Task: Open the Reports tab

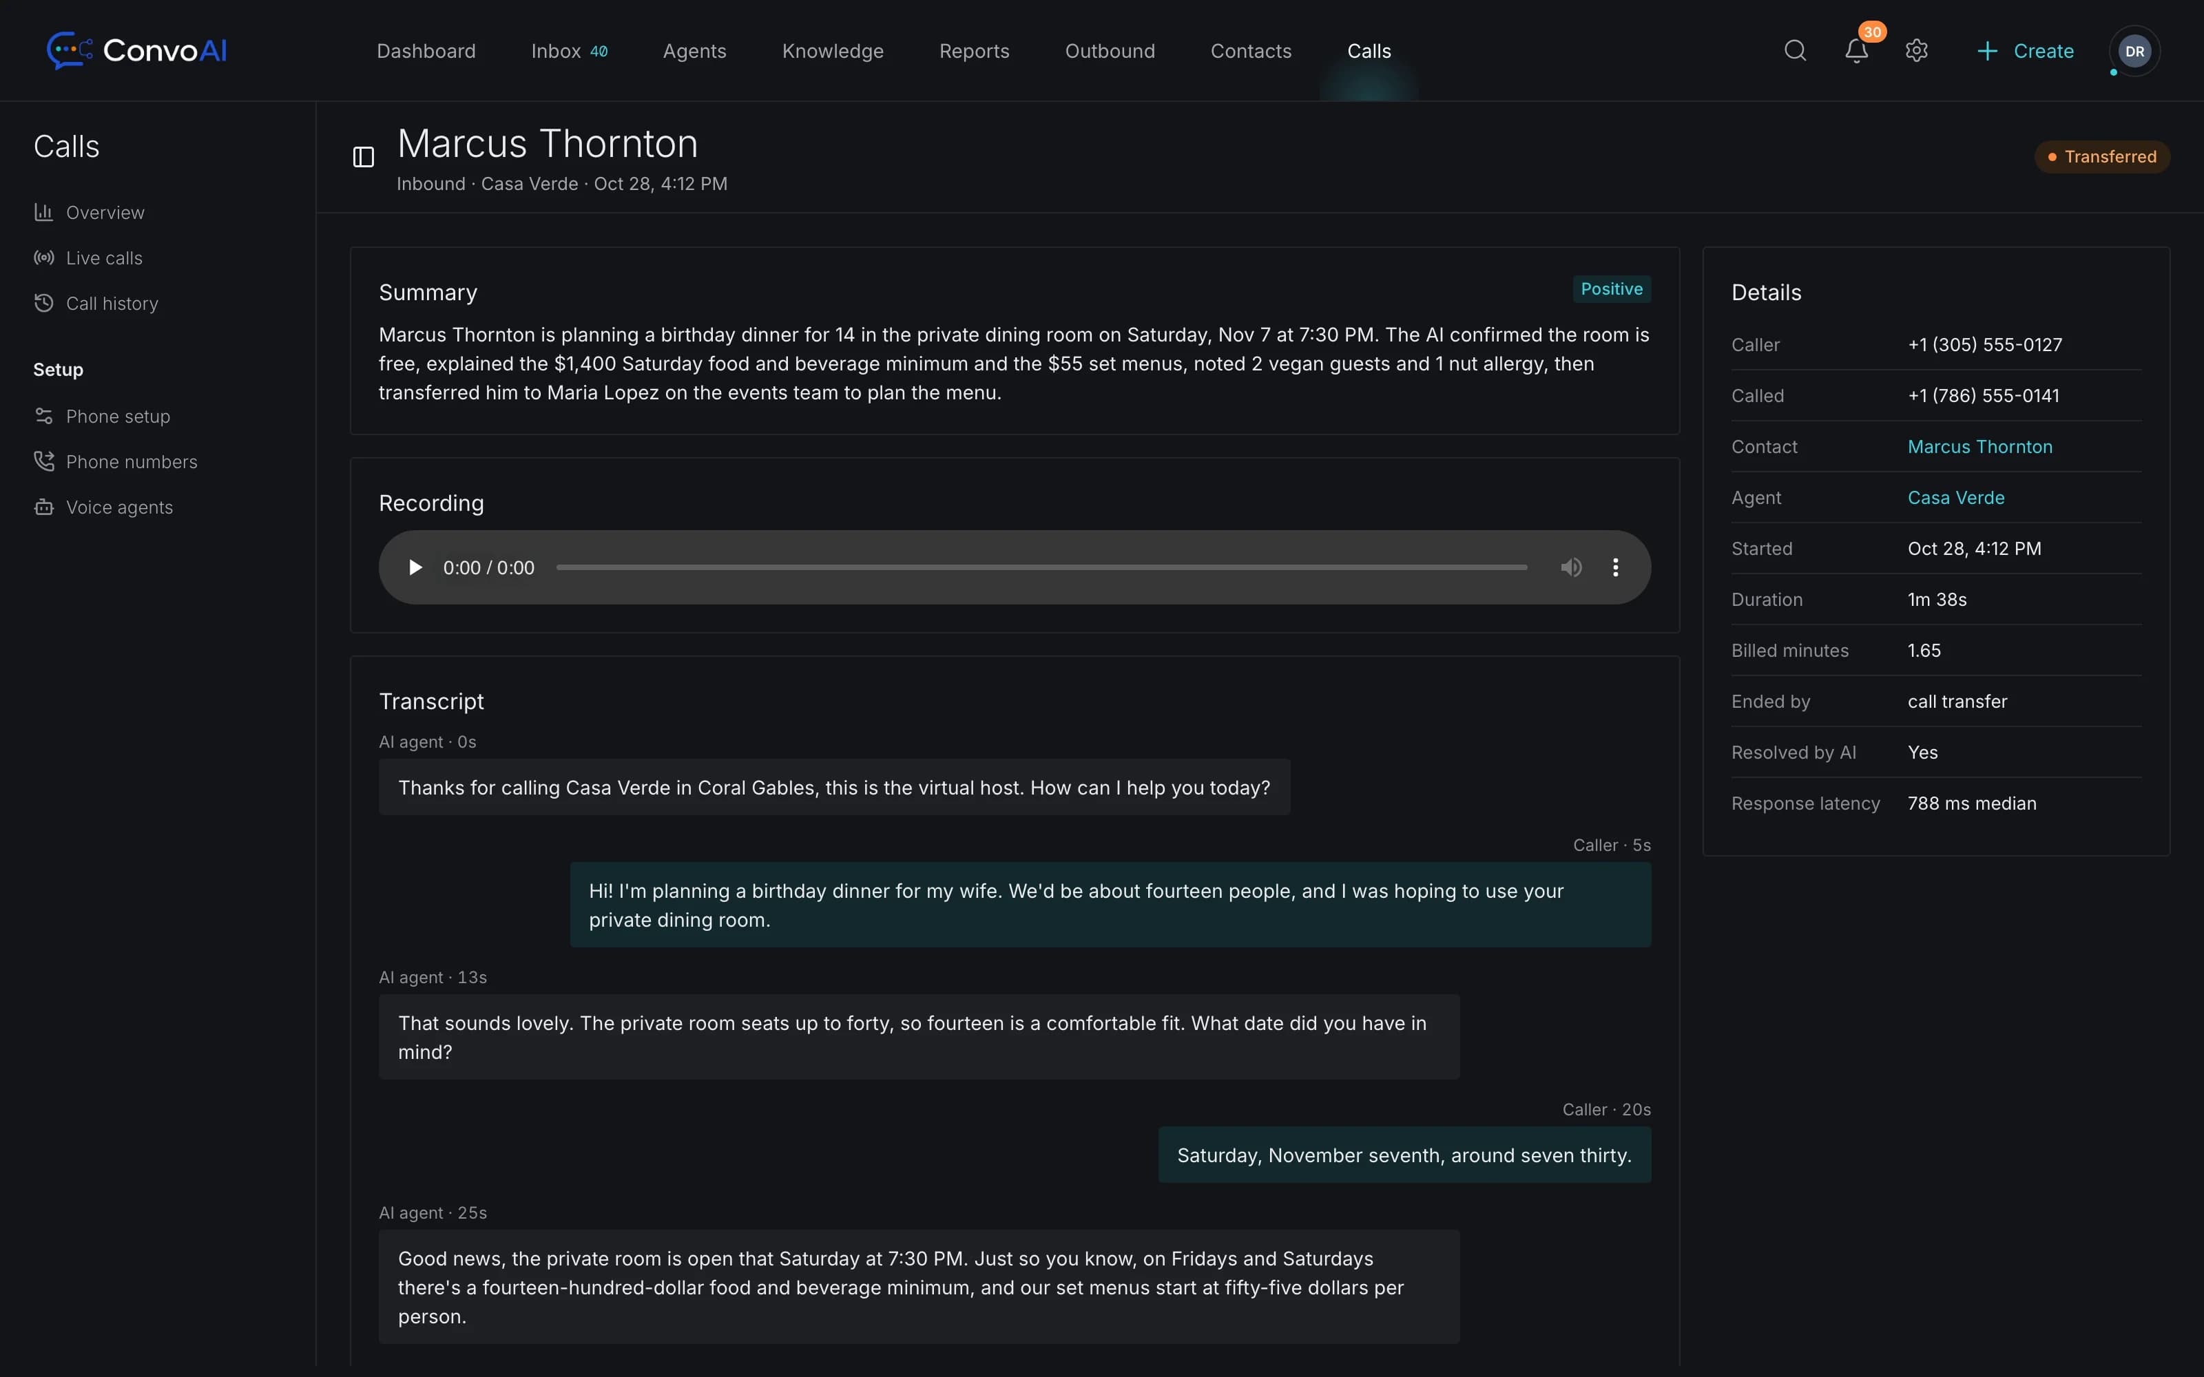Action: tap(974, 51)
